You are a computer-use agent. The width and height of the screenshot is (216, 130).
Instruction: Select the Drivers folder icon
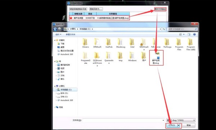[x=85, y=42]
